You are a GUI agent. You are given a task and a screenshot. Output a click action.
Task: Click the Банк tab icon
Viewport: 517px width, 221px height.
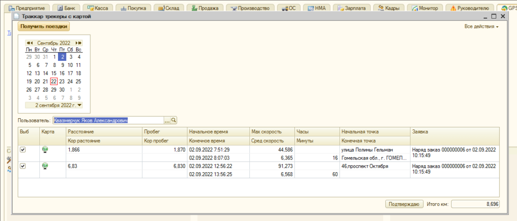[61, 9]
